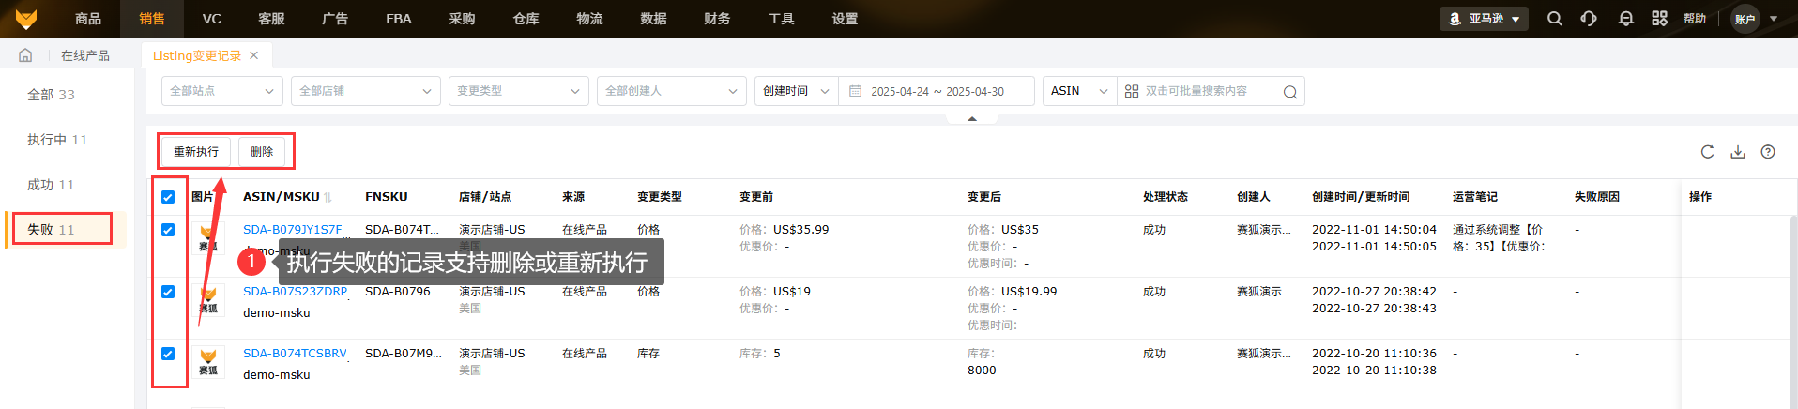The width and height of the screenshot is (1798, 409).
Task: Click the batch search input field
Action: pos(1211,91)
